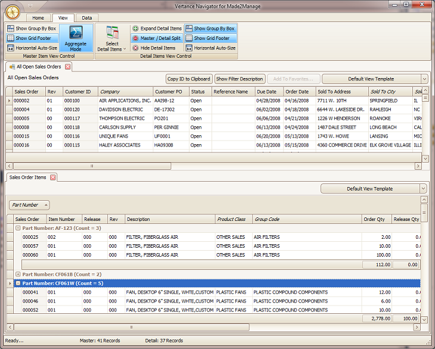The height and width of the screenshot is (349, 435).
Task: Sort detail grid by Description header
Action: tap(170, 219)
